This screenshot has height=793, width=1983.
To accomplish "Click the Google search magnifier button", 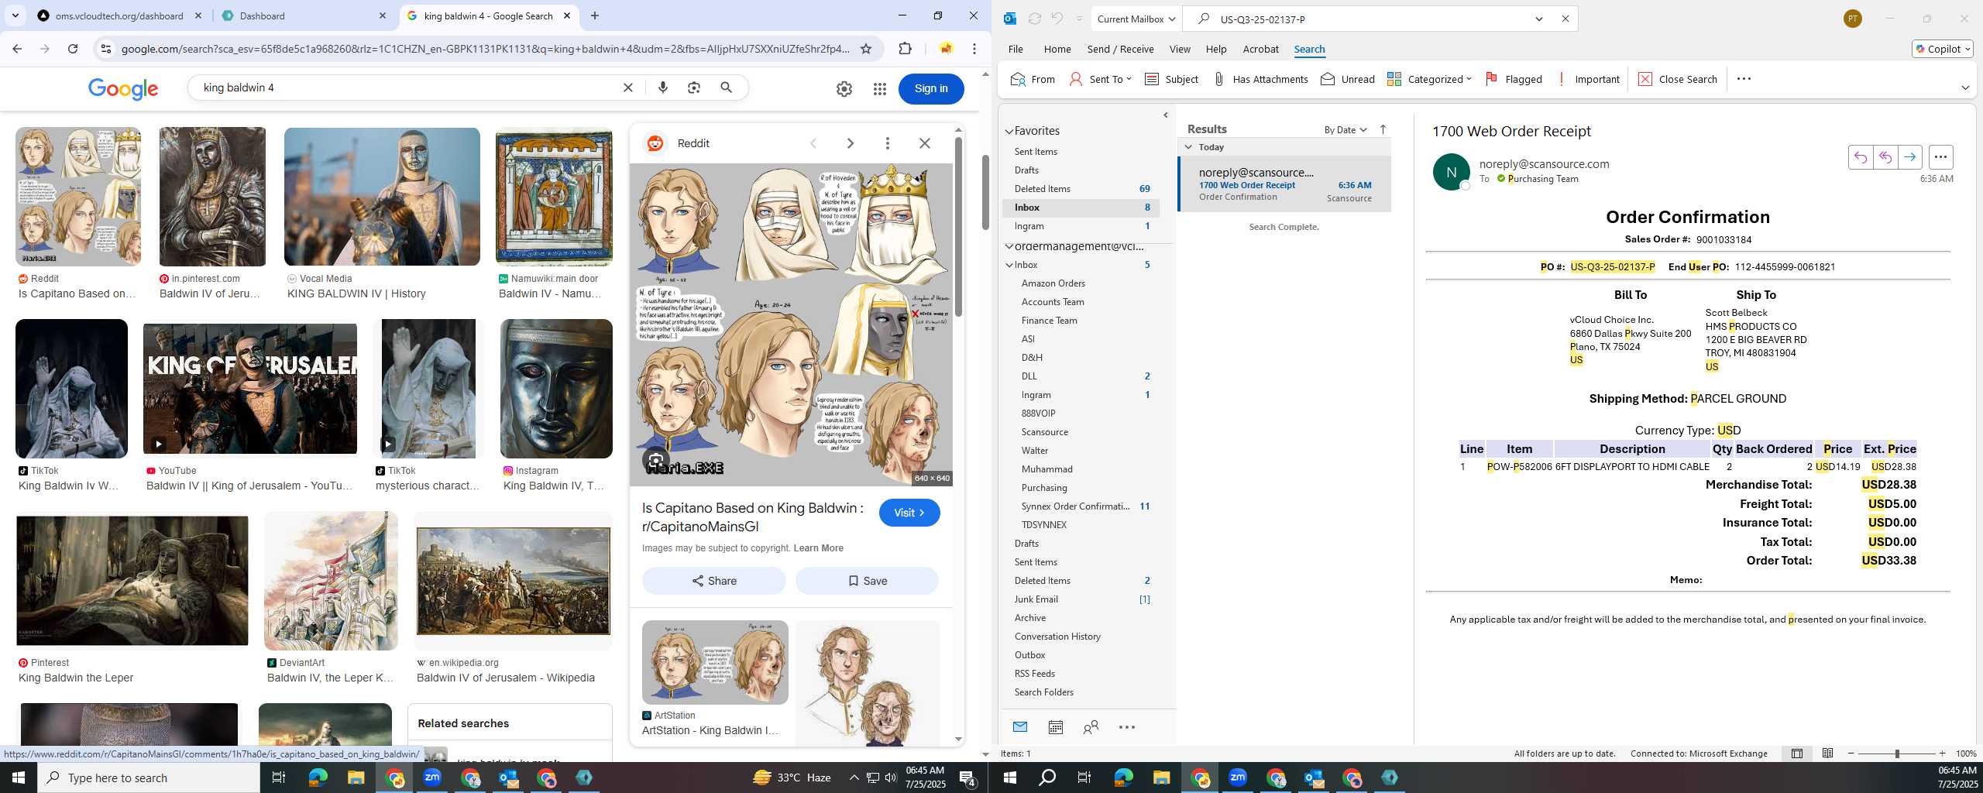I will pyautogui.click(x=726, y=88).
